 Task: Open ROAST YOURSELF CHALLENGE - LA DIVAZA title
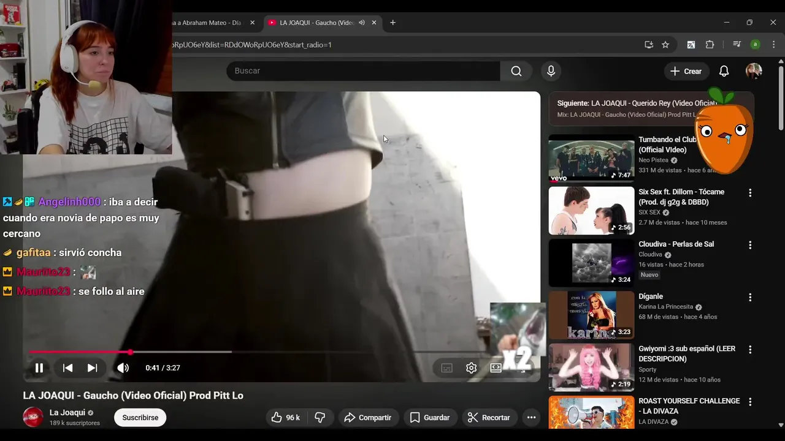click(689, 406)
